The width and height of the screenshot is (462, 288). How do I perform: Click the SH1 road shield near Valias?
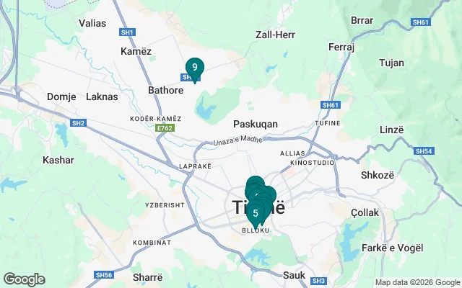[x=127, y=32]
